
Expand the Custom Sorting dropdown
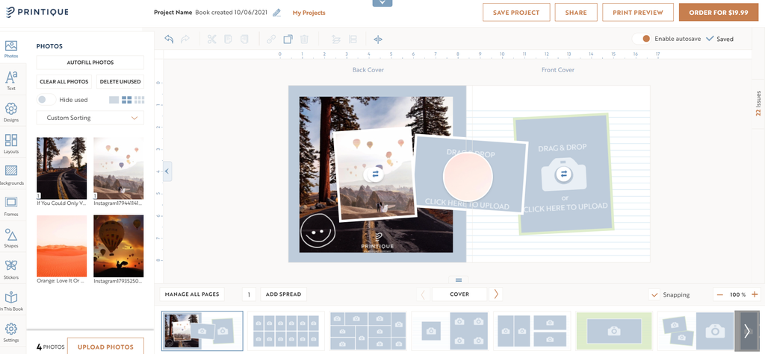point(90,118)
